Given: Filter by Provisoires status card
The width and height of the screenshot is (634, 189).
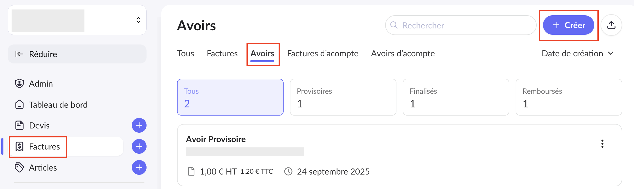Looking at the screenshot, I should coord(343,97).
